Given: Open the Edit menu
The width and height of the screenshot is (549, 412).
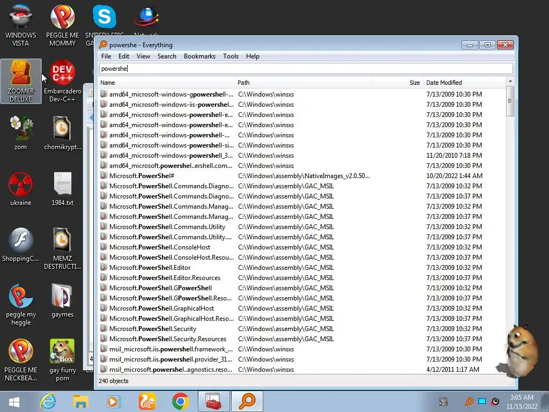Looking at the screenshot, I should point(124,56).
